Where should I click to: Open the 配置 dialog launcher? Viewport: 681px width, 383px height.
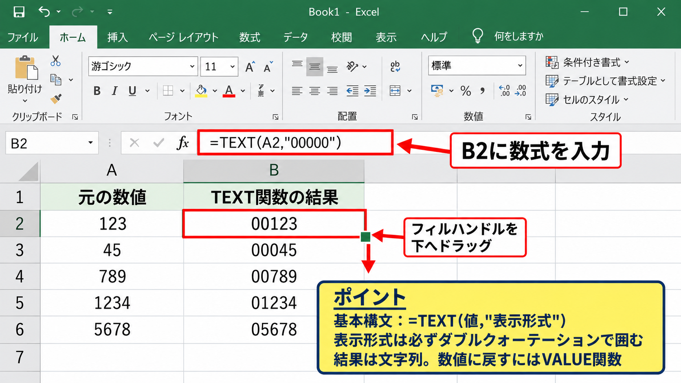coord(415,117)
